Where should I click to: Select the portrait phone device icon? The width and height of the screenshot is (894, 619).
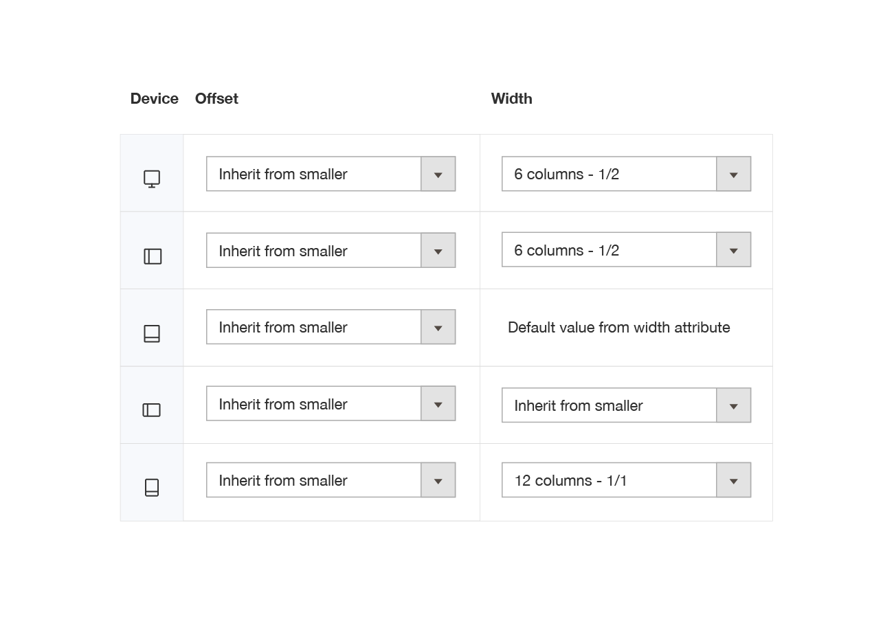(152, 486)
